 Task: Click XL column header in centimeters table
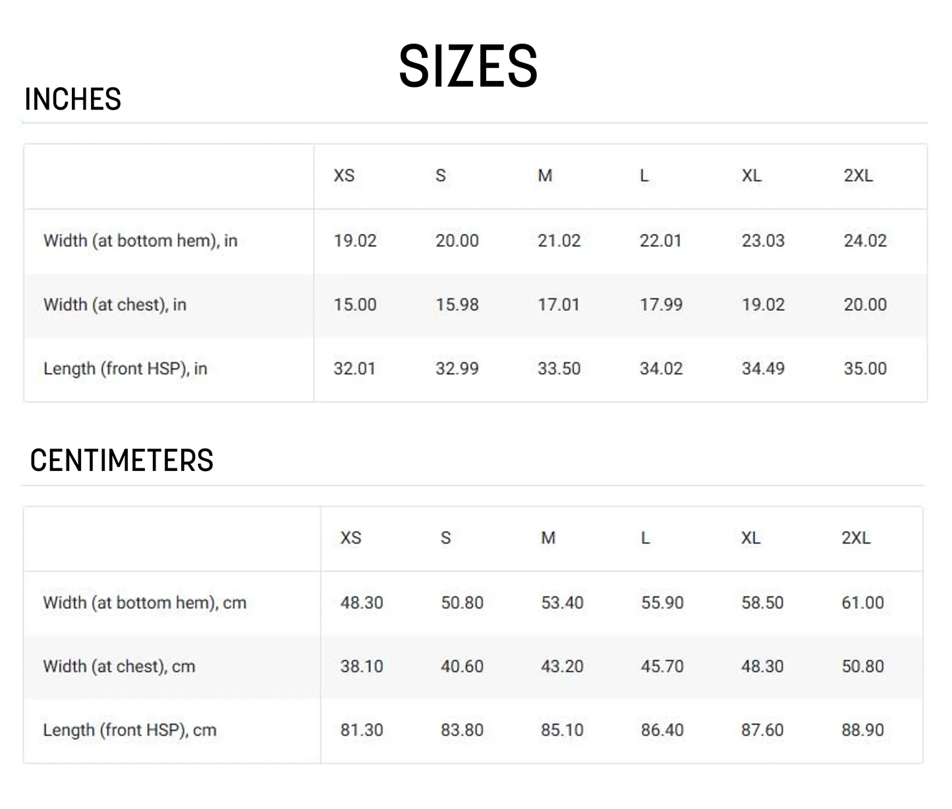[750, 538]
